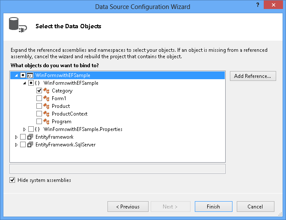Select the Form1 tree item label
286x220 pixels.
pos(59,98)
